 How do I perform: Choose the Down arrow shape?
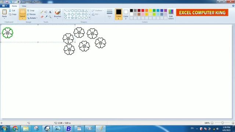coord(65,18)
